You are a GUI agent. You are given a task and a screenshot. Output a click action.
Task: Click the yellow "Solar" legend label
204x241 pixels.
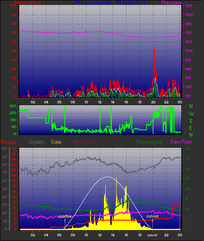(56, 142)
